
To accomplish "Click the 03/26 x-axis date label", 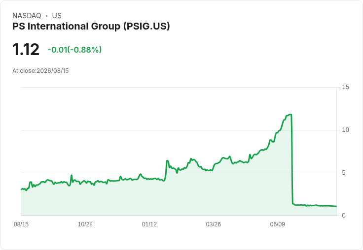I will 213,224.
